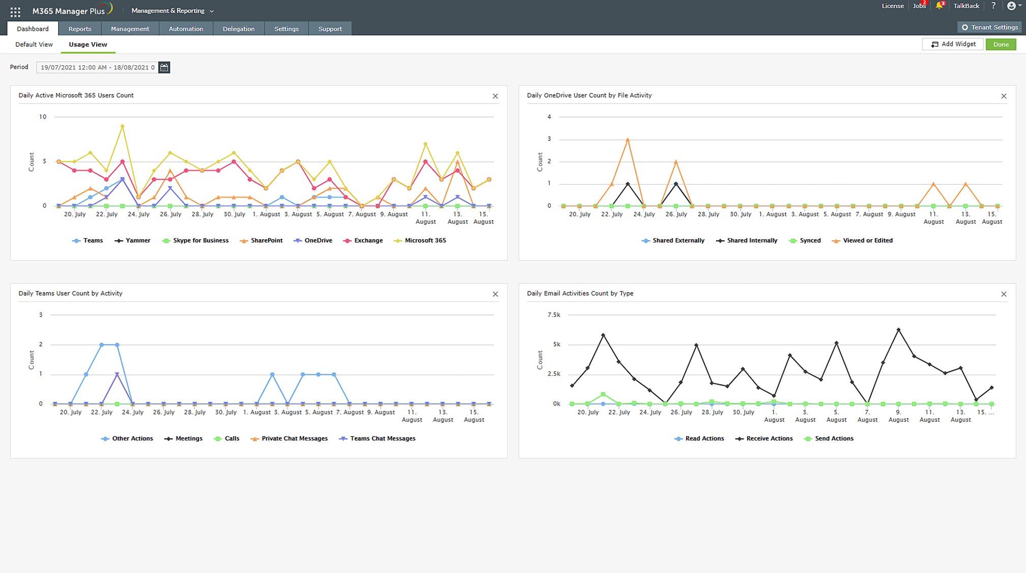Click the green Done button
The width and height of the screenshot is (1026, 573).
(x=1001, y=44)
